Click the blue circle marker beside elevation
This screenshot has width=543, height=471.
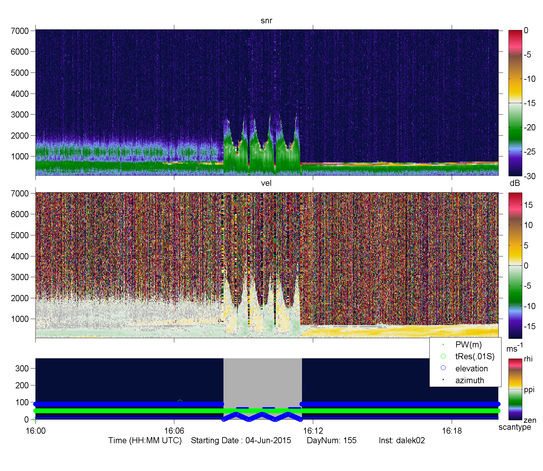(443, 368)
